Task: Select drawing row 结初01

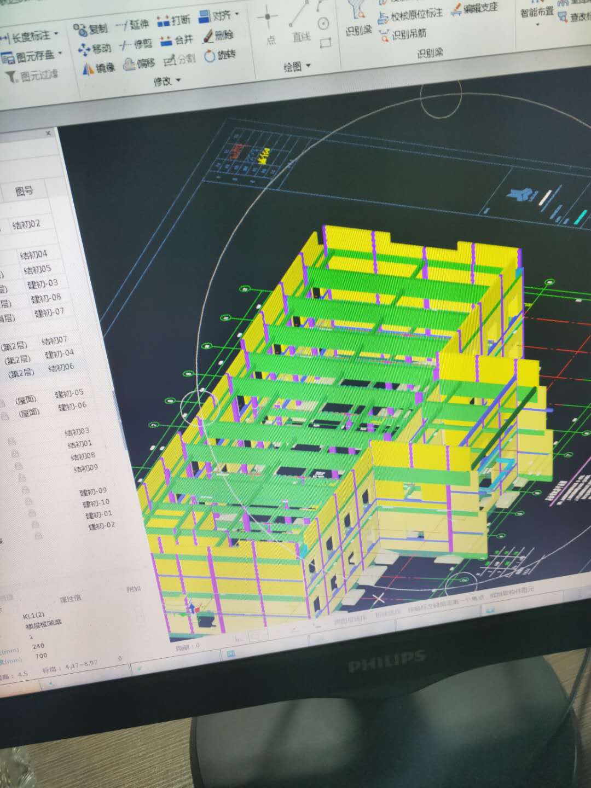Action: (x=80, y=444)
